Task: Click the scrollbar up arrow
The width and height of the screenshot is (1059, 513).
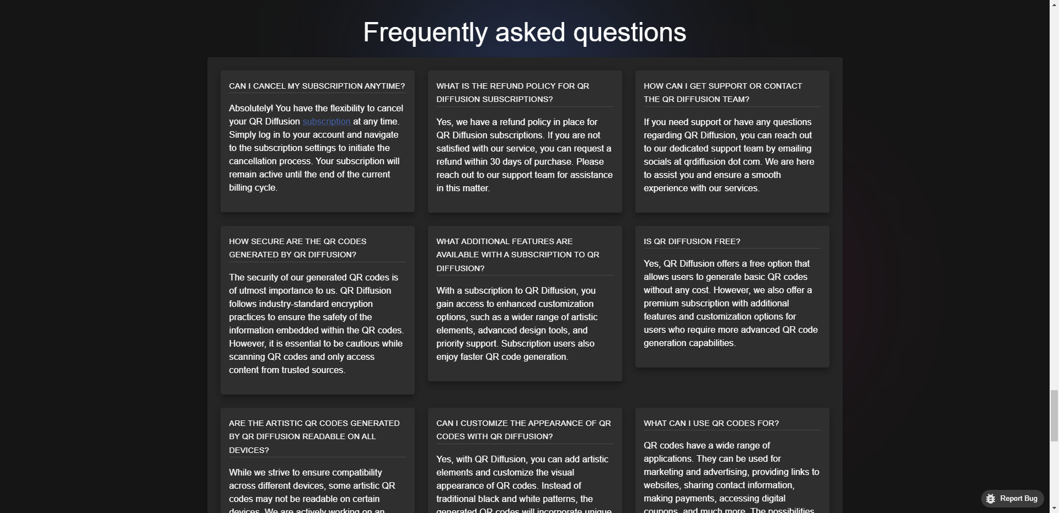Action: pyautogui.click(x=1054, y=4)
